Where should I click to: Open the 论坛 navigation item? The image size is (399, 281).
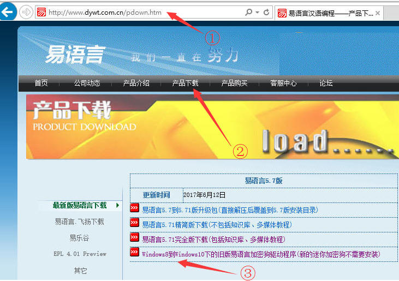click(x=326, y=83)
